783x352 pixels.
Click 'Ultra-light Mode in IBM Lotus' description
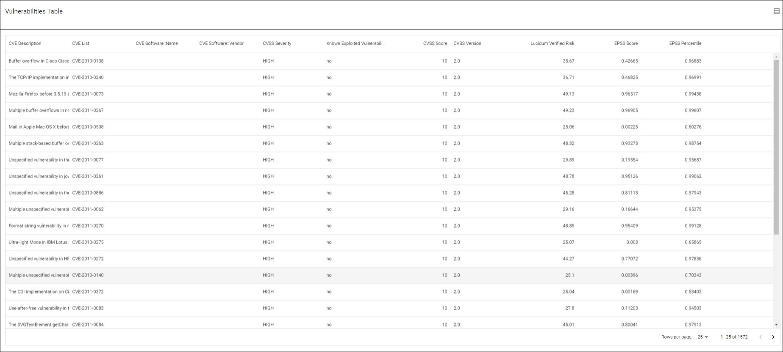coord(39,242)
